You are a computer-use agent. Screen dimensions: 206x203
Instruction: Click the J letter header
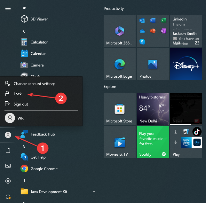[x=24, y=181]
